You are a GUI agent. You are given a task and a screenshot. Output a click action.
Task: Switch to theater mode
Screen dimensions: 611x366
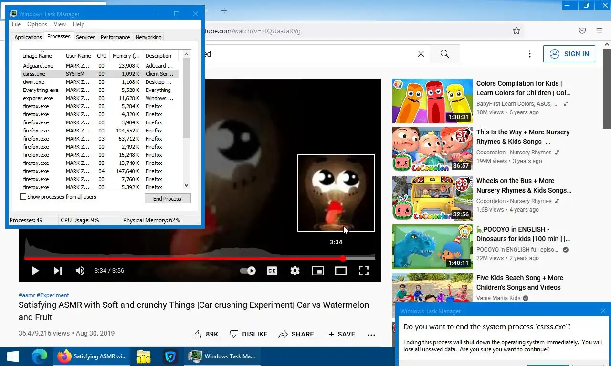341,271
